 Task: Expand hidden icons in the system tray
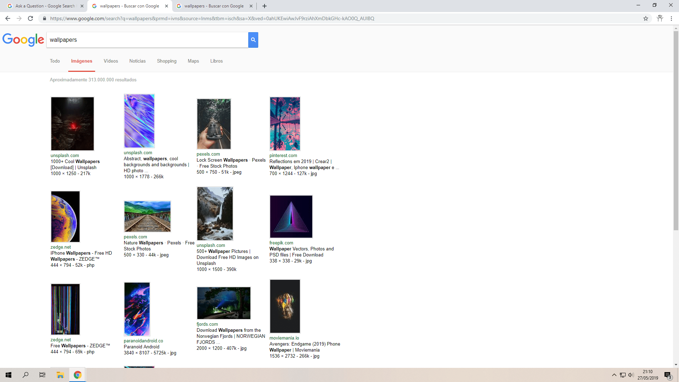614,375
